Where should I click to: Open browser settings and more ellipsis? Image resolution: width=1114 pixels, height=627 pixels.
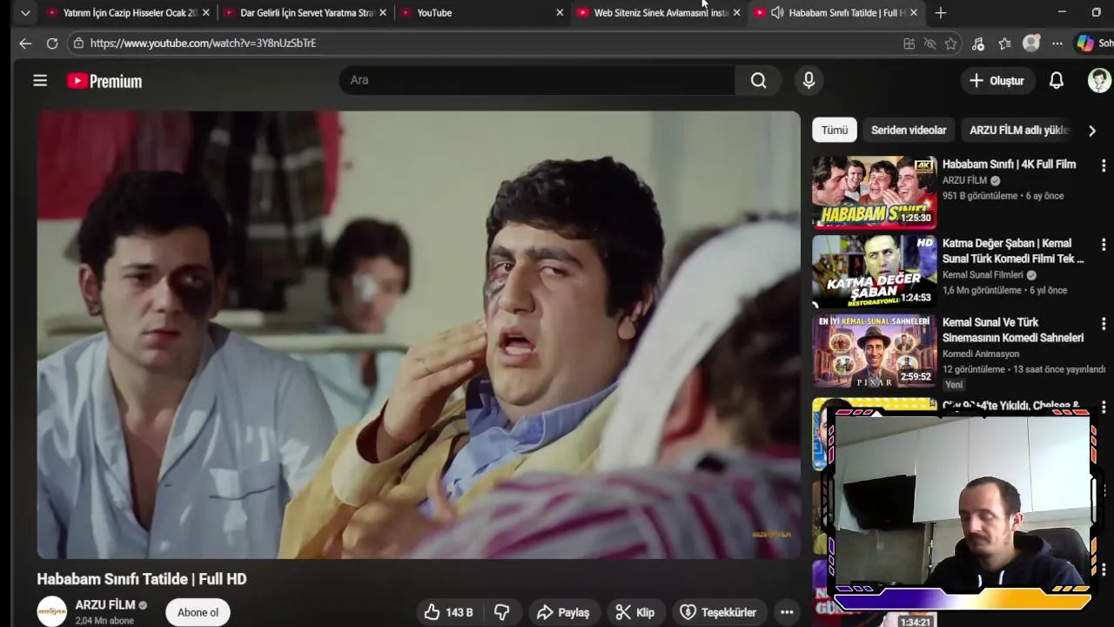point(1057,44)
